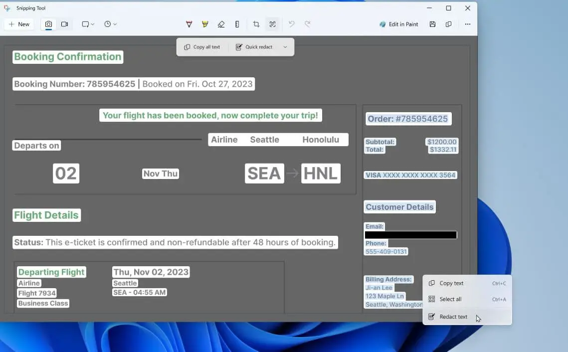Select the $1200.00 subtotal value
The height and width of the screenshot is (352, 568).
click(441, 142)
